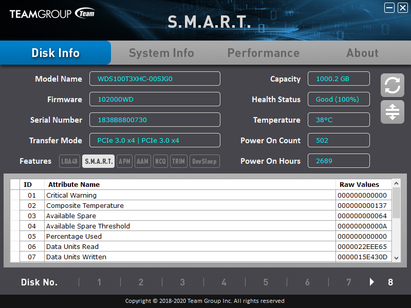The height and width of the screenshot is (308, 411).
Task: Click the Firmware field 102000WD
Action: [x=155, y=99]
